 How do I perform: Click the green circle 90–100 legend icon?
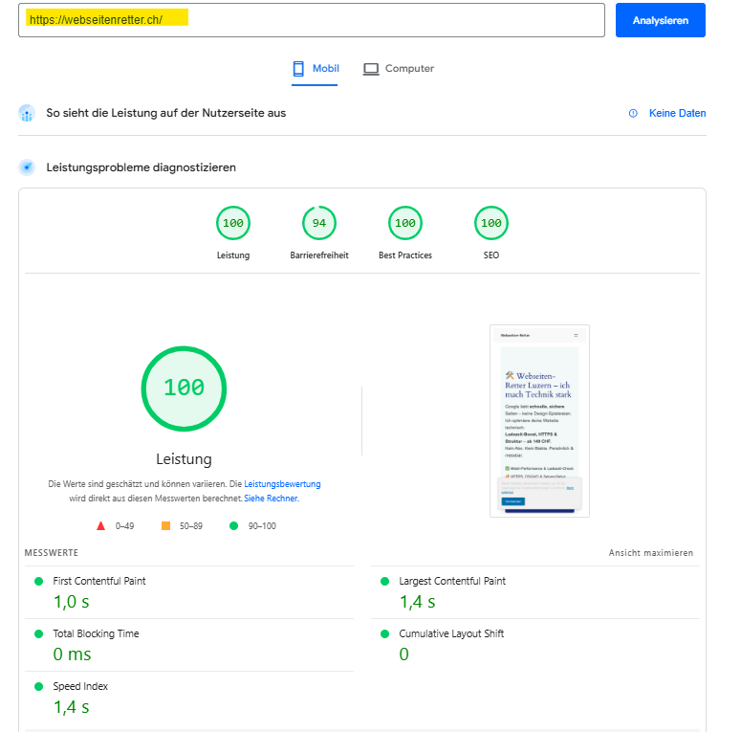click(x=233, y=526)
